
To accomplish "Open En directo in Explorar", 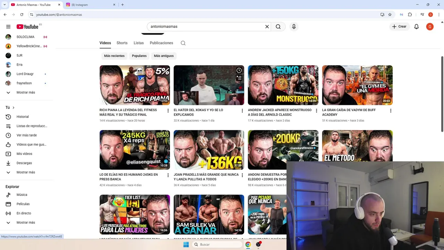I will tap(26, 213).
